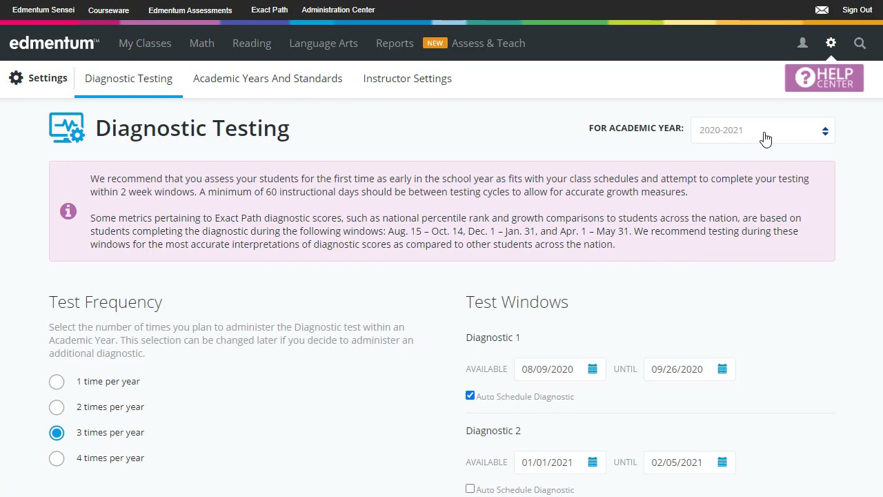Select 1 time per year

tap(57, 382)
